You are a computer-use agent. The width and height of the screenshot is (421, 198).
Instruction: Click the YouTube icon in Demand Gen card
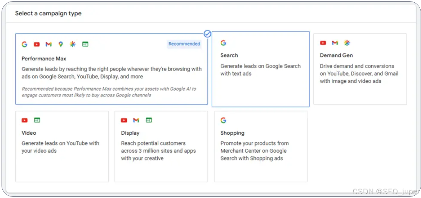pyautogui.click(x=323, y=43)
